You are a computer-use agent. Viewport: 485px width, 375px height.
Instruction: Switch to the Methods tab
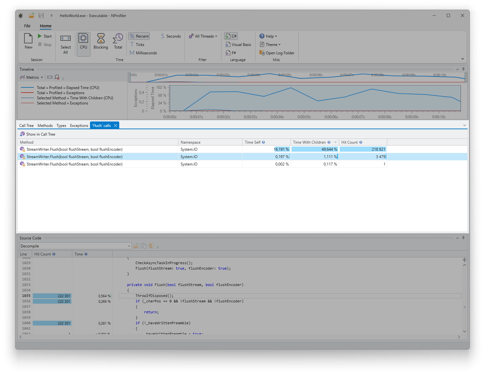pos(45,126)
